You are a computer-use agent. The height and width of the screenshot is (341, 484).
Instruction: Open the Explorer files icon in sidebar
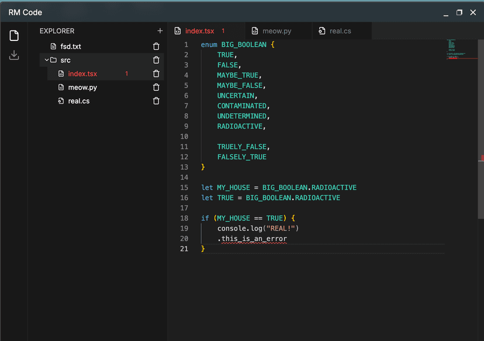tap(14, 36)
